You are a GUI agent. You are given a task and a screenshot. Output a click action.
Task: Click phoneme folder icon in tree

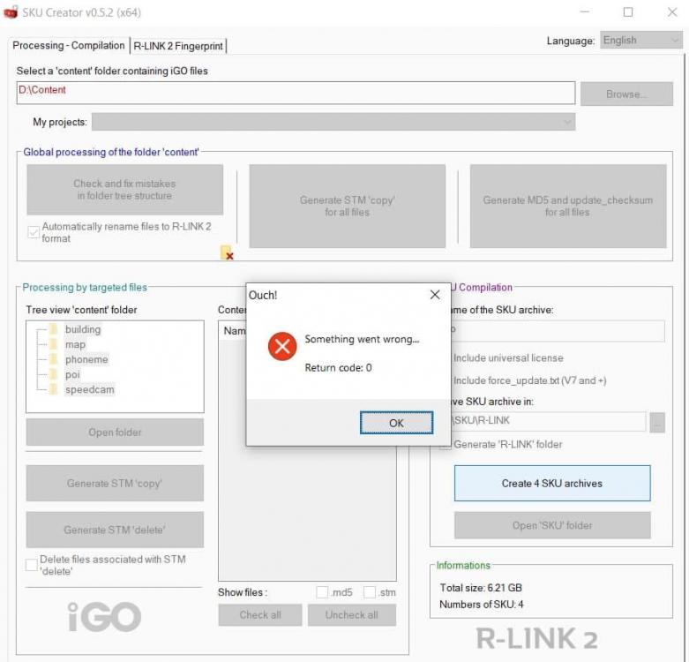tap(54, 359)
